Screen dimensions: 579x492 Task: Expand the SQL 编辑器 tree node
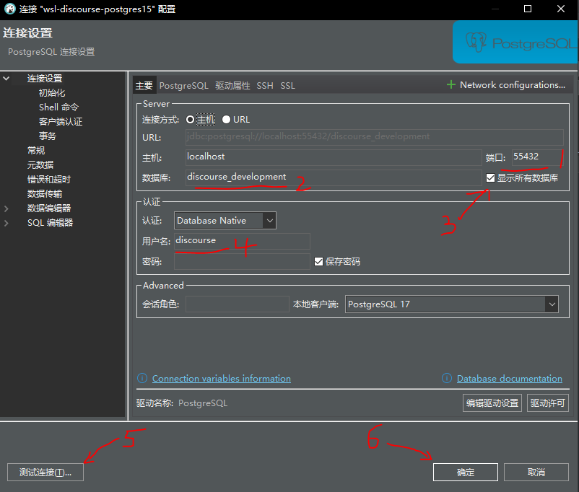pyautogui.click(x=6, y=223)
